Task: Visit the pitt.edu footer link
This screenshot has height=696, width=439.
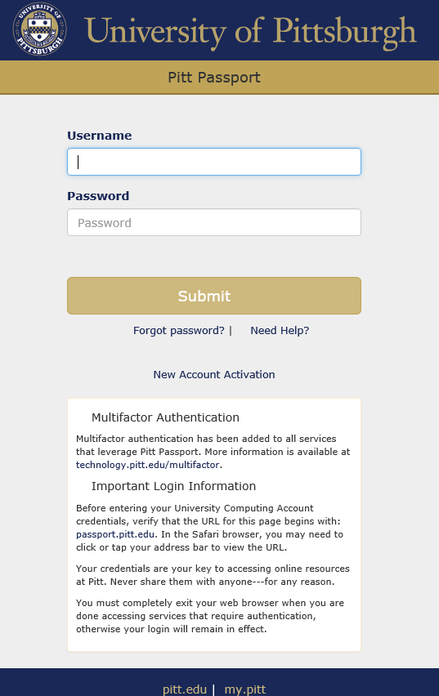Action: 185,689
